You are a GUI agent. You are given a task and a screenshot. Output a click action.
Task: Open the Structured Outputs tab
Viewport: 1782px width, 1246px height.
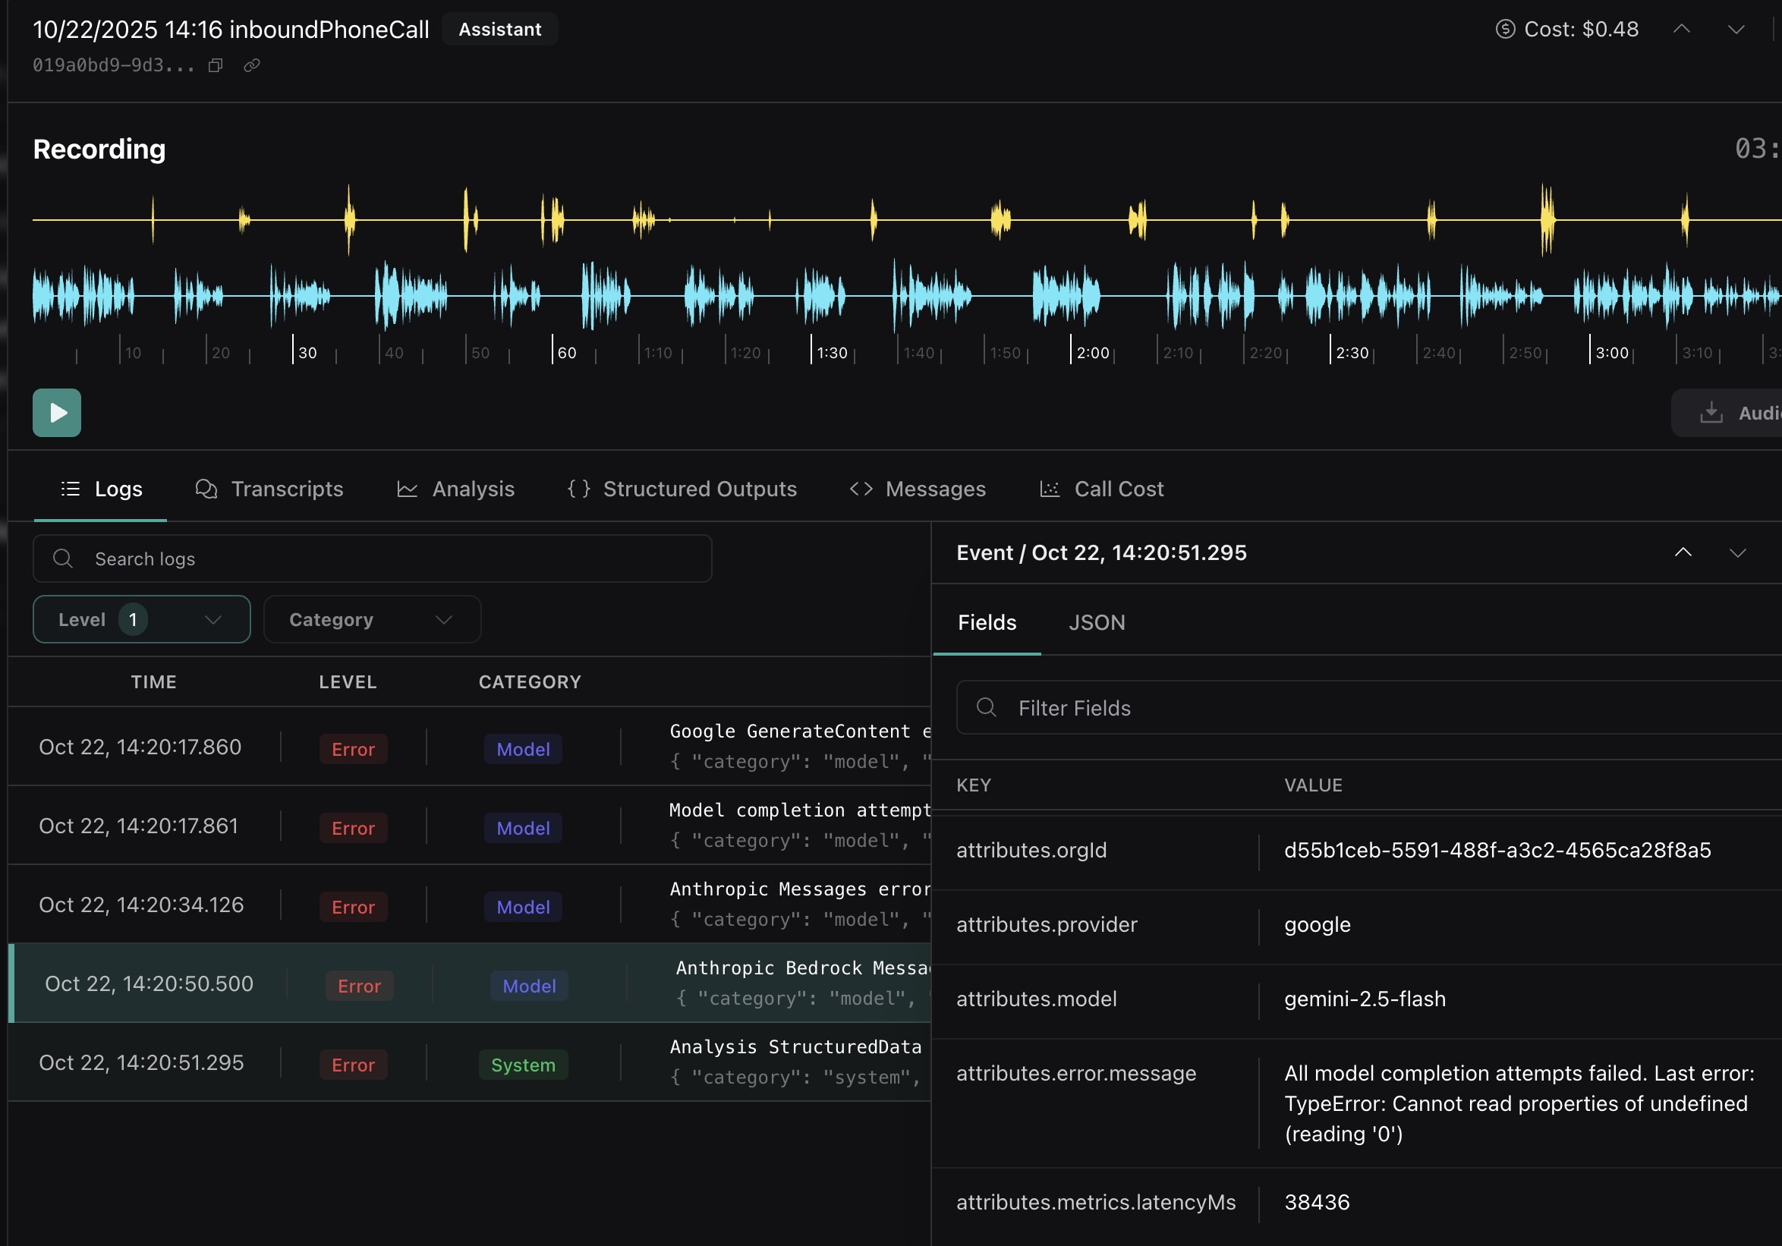pyautogui.click(x=682, y=489)
